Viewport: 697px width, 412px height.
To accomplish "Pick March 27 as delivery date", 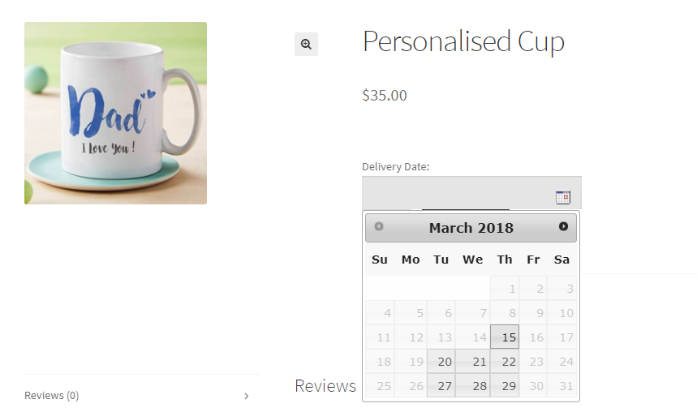I will point(441,386).
